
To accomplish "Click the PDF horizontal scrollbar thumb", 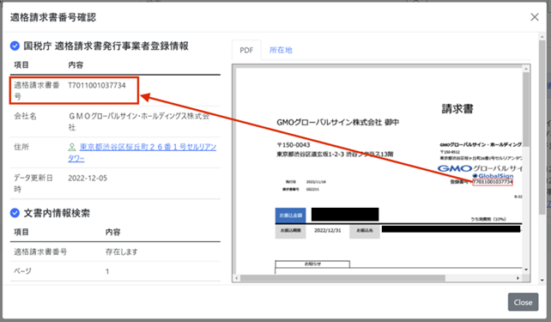I will pyautogui.click(x=342, y=278).
